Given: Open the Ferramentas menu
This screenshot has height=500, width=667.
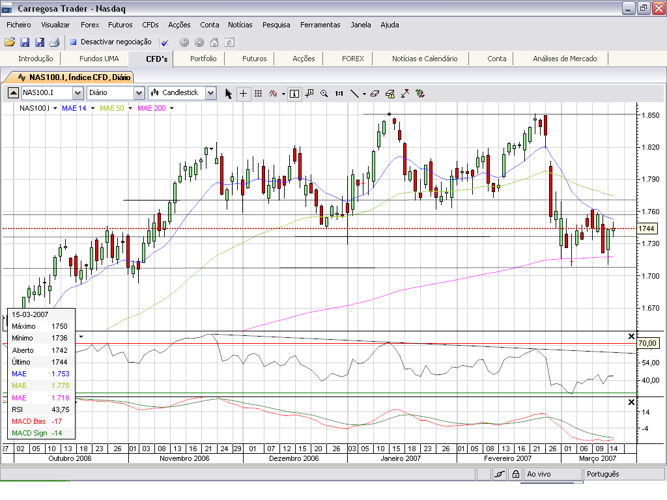Looking at the screenshot, I should pyautogui.click(x=320, y=25).
